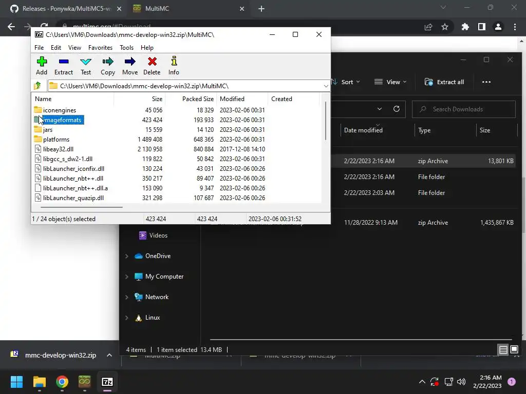
Task: Click the Extract tool in 7-Zip
Action: [x=63, y=66]
